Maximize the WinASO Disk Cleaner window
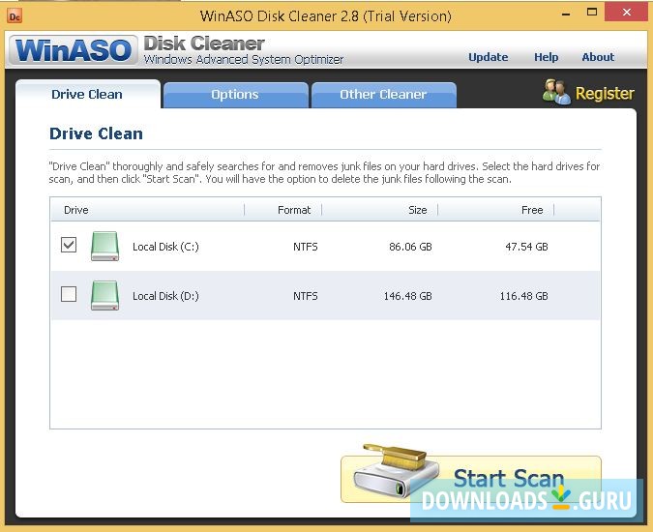Screen dimensions: 653x532 pos(592,12)
